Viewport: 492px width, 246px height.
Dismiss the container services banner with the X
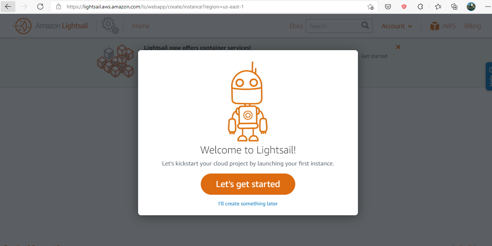click(x=398, y=47)
